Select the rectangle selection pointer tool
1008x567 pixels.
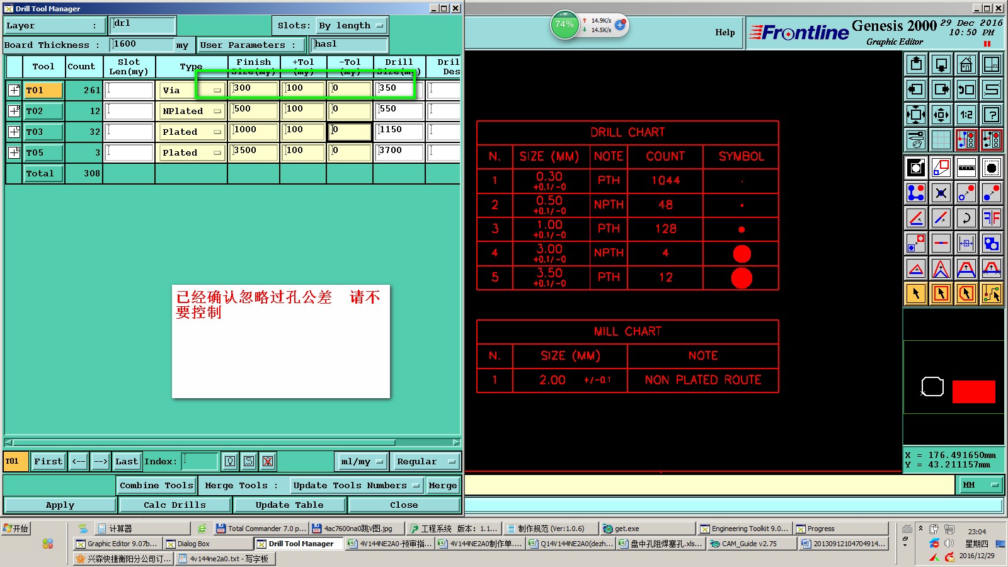click(x=941, y=294)
